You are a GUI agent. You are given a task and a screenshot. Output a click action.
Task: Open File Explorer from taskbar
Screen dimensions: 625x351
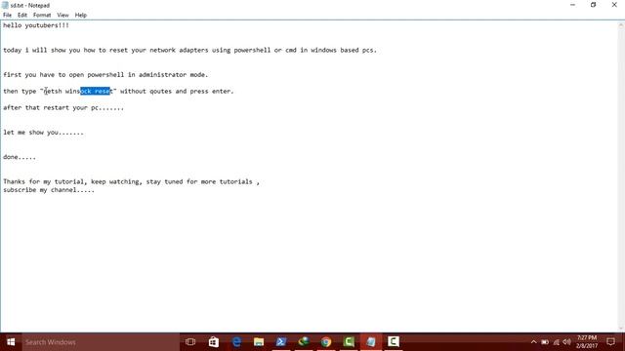pyautogui.click(x=259, y=342)
